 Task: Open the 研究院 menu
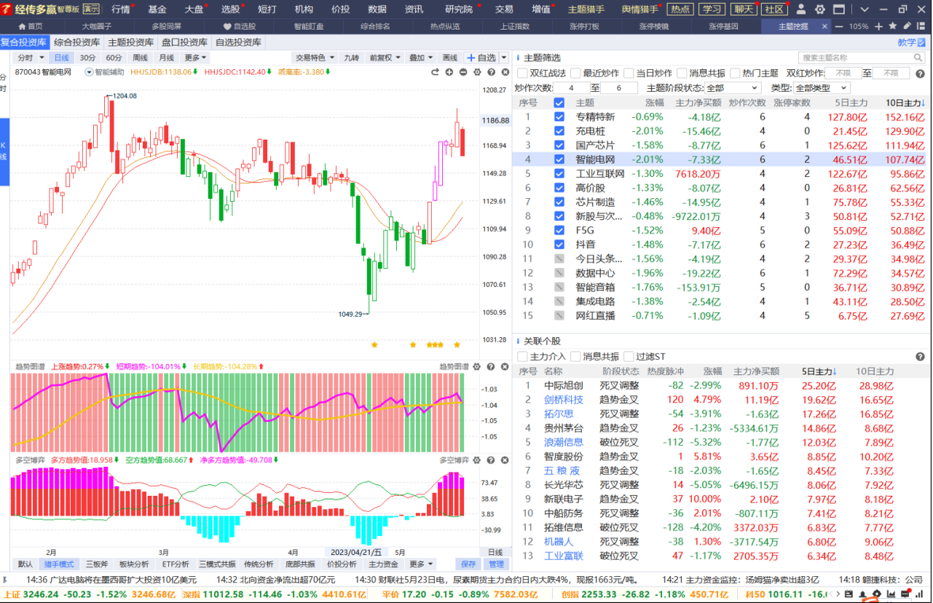tap(459, 9)
